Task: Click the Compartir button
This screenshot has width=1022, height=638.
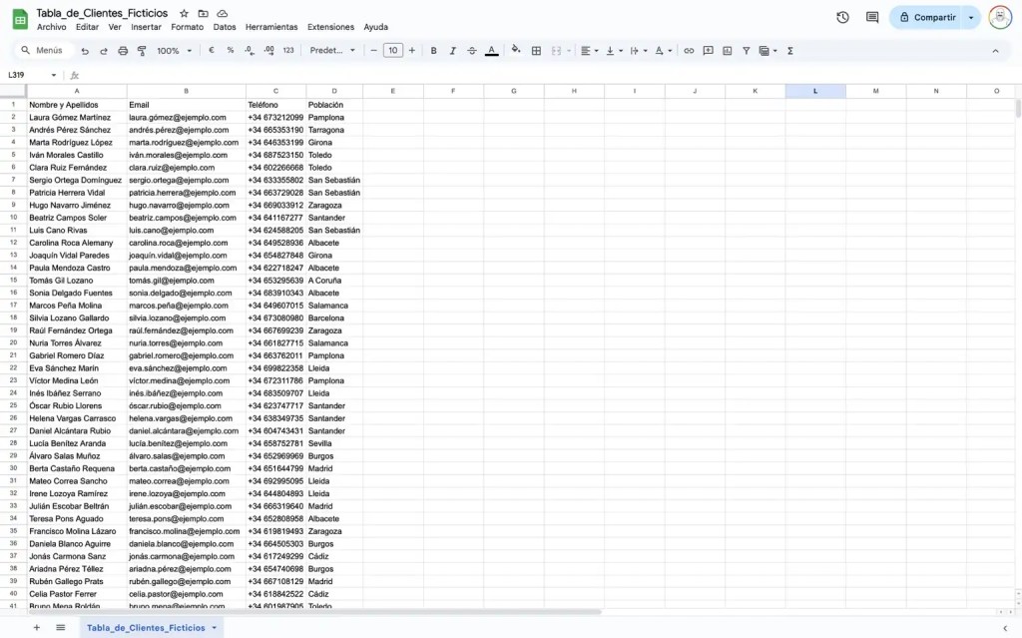Action: click(933, 17)
